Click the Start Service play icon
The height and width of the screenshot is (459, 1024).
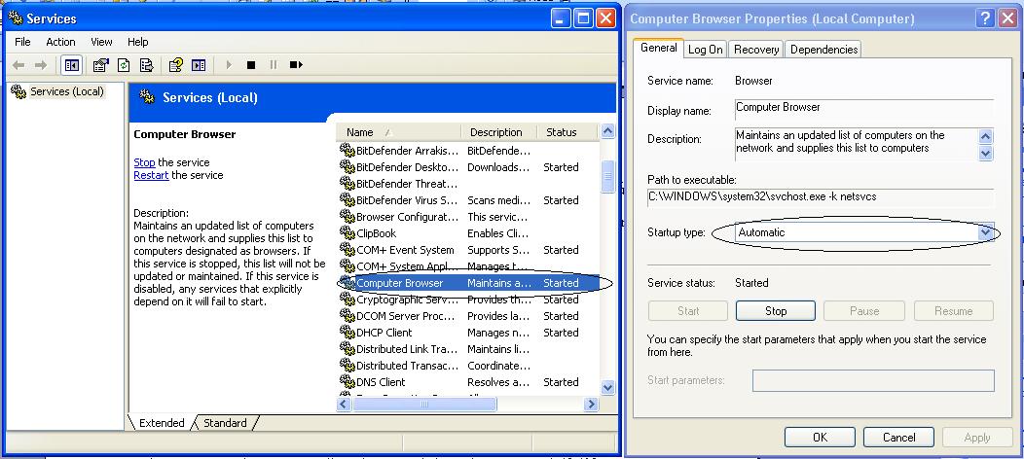pyautogui.click(x=229, y=65)
